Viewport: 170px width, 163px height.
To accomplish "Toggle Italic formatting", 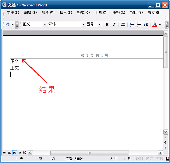I will tap(114, 25).
